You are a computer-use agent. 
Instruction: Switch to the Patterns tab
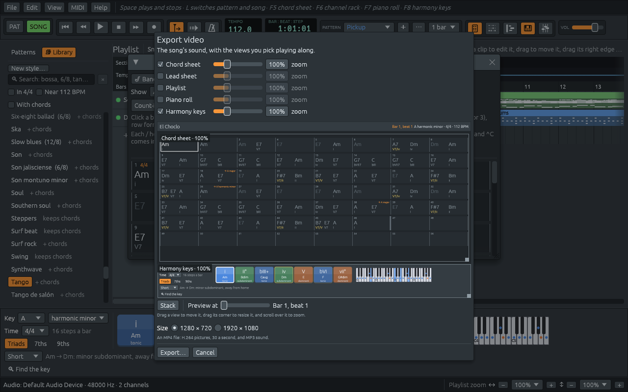(24, 52)
